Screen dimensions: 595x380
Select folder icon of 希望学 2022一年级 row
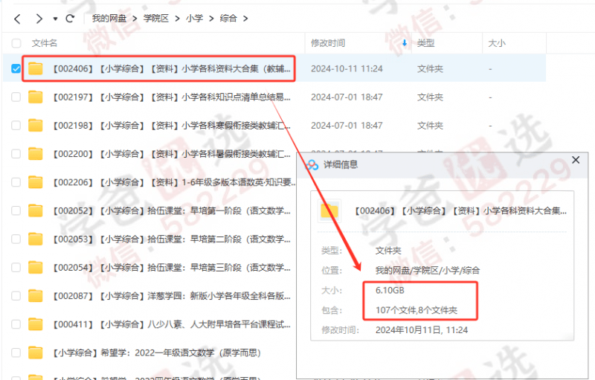tap(35, 352)
